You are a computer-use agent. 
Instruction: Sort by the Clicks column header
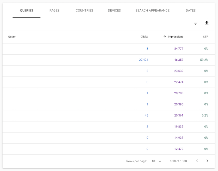coord(144,37)
